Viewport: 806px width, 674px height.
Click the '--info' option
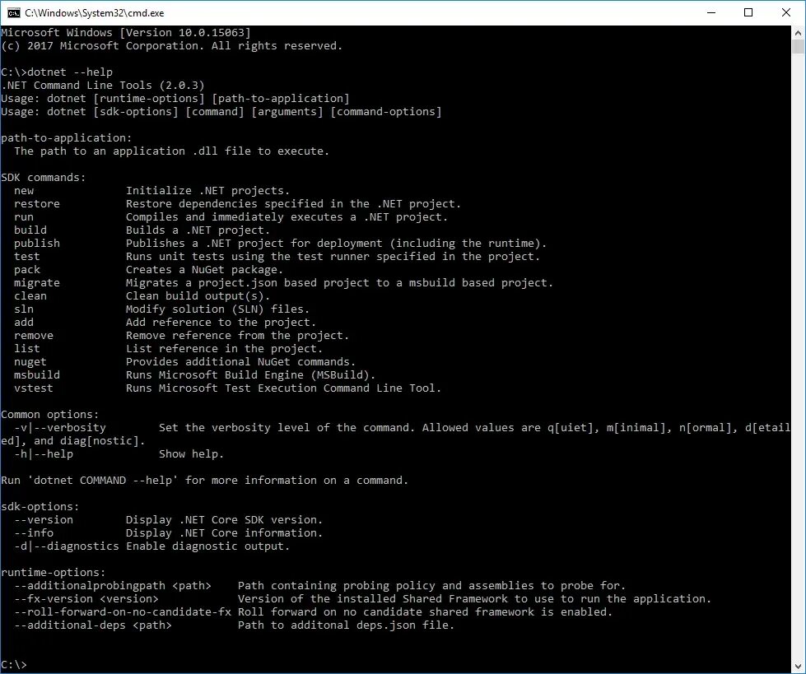(x=34, y=533)
